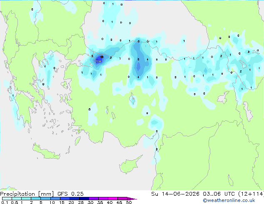Click the 35–40 mm purple legend swatch
Screen dimensions: 264x204
(x=103, y=199)
